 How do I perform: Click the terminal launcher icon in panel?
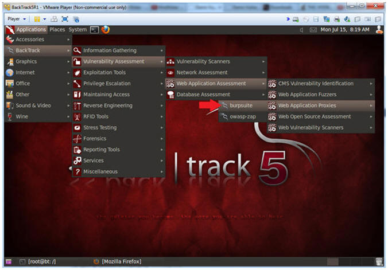point(94,30)
